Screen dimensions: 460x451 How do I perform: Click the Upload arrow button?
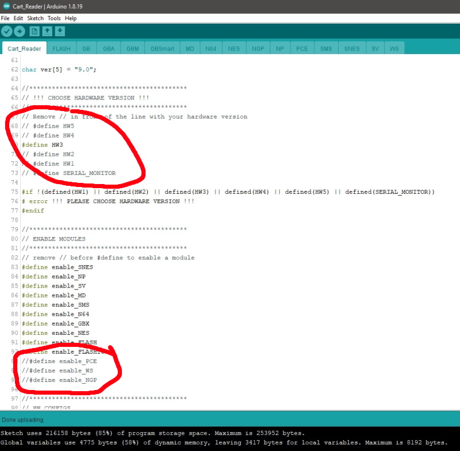20,31
